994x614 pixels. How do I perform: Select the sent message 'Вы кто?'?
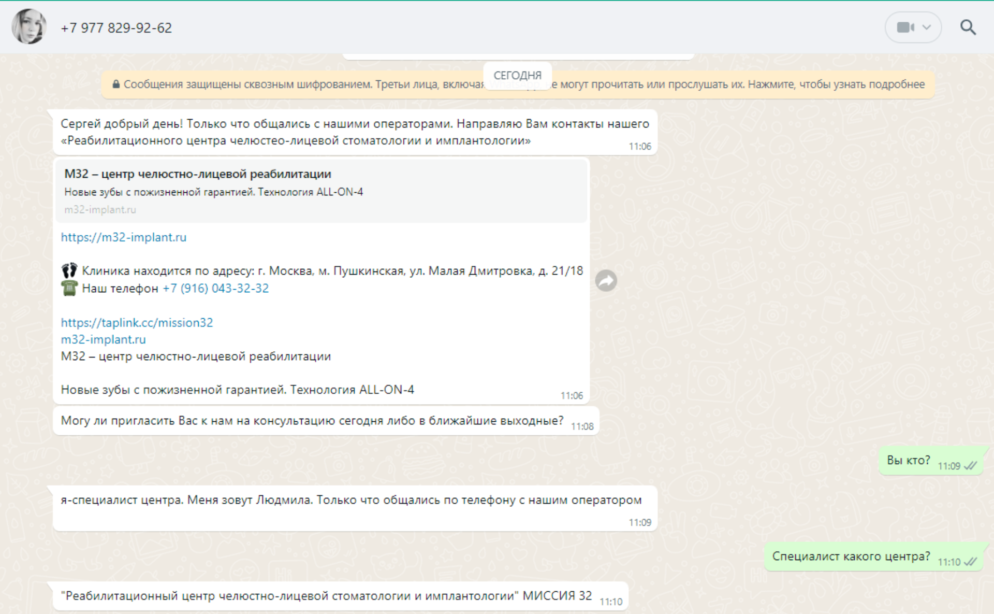tap(931, 461)
